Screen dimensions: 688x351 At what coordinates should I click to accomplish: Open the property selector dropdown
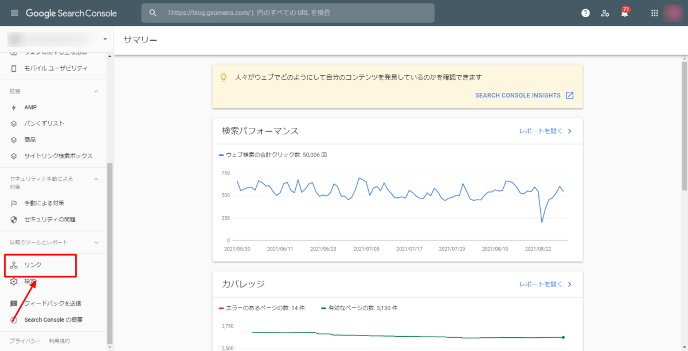pyautogui.click(x=105, y=39)
